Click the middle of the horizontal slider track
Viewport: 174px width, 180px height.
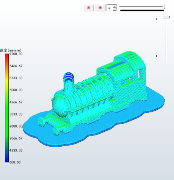pyautogui.click(x=141, y=7)
